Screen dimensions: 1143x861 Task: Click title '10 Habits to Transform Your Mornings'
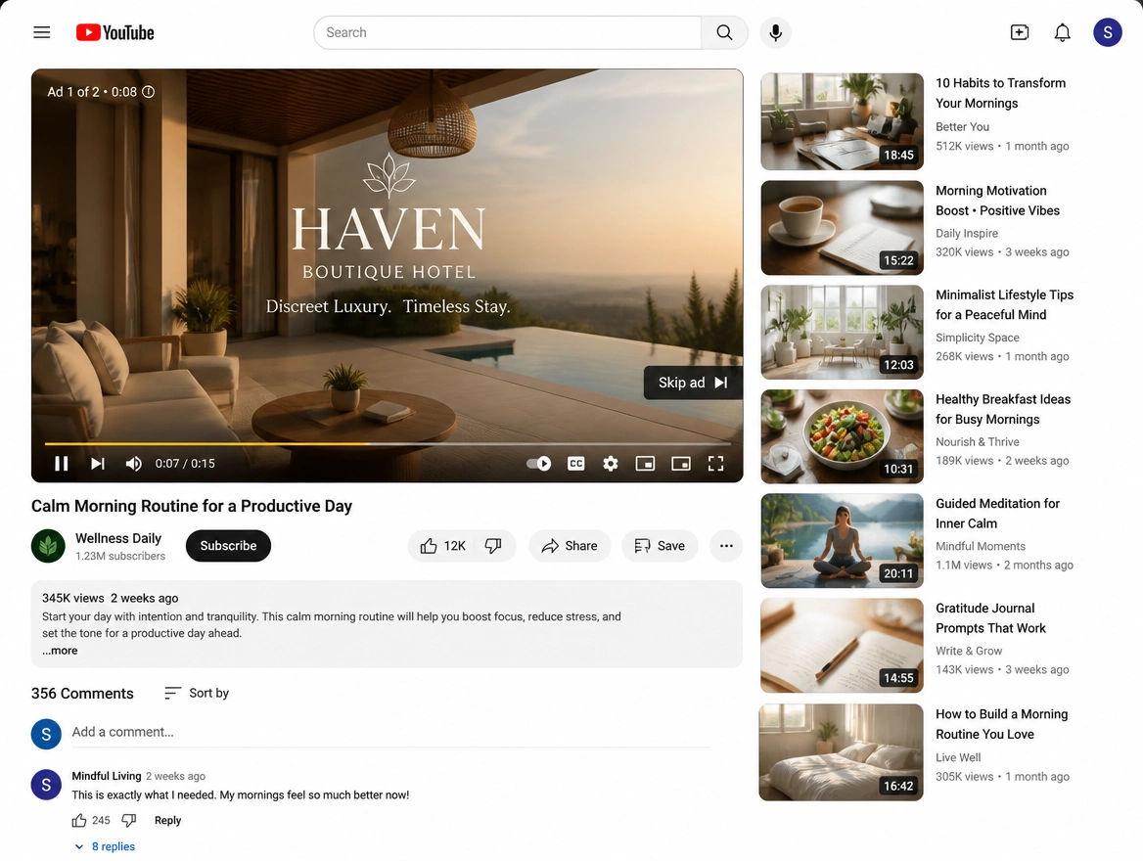point(1000,93)
